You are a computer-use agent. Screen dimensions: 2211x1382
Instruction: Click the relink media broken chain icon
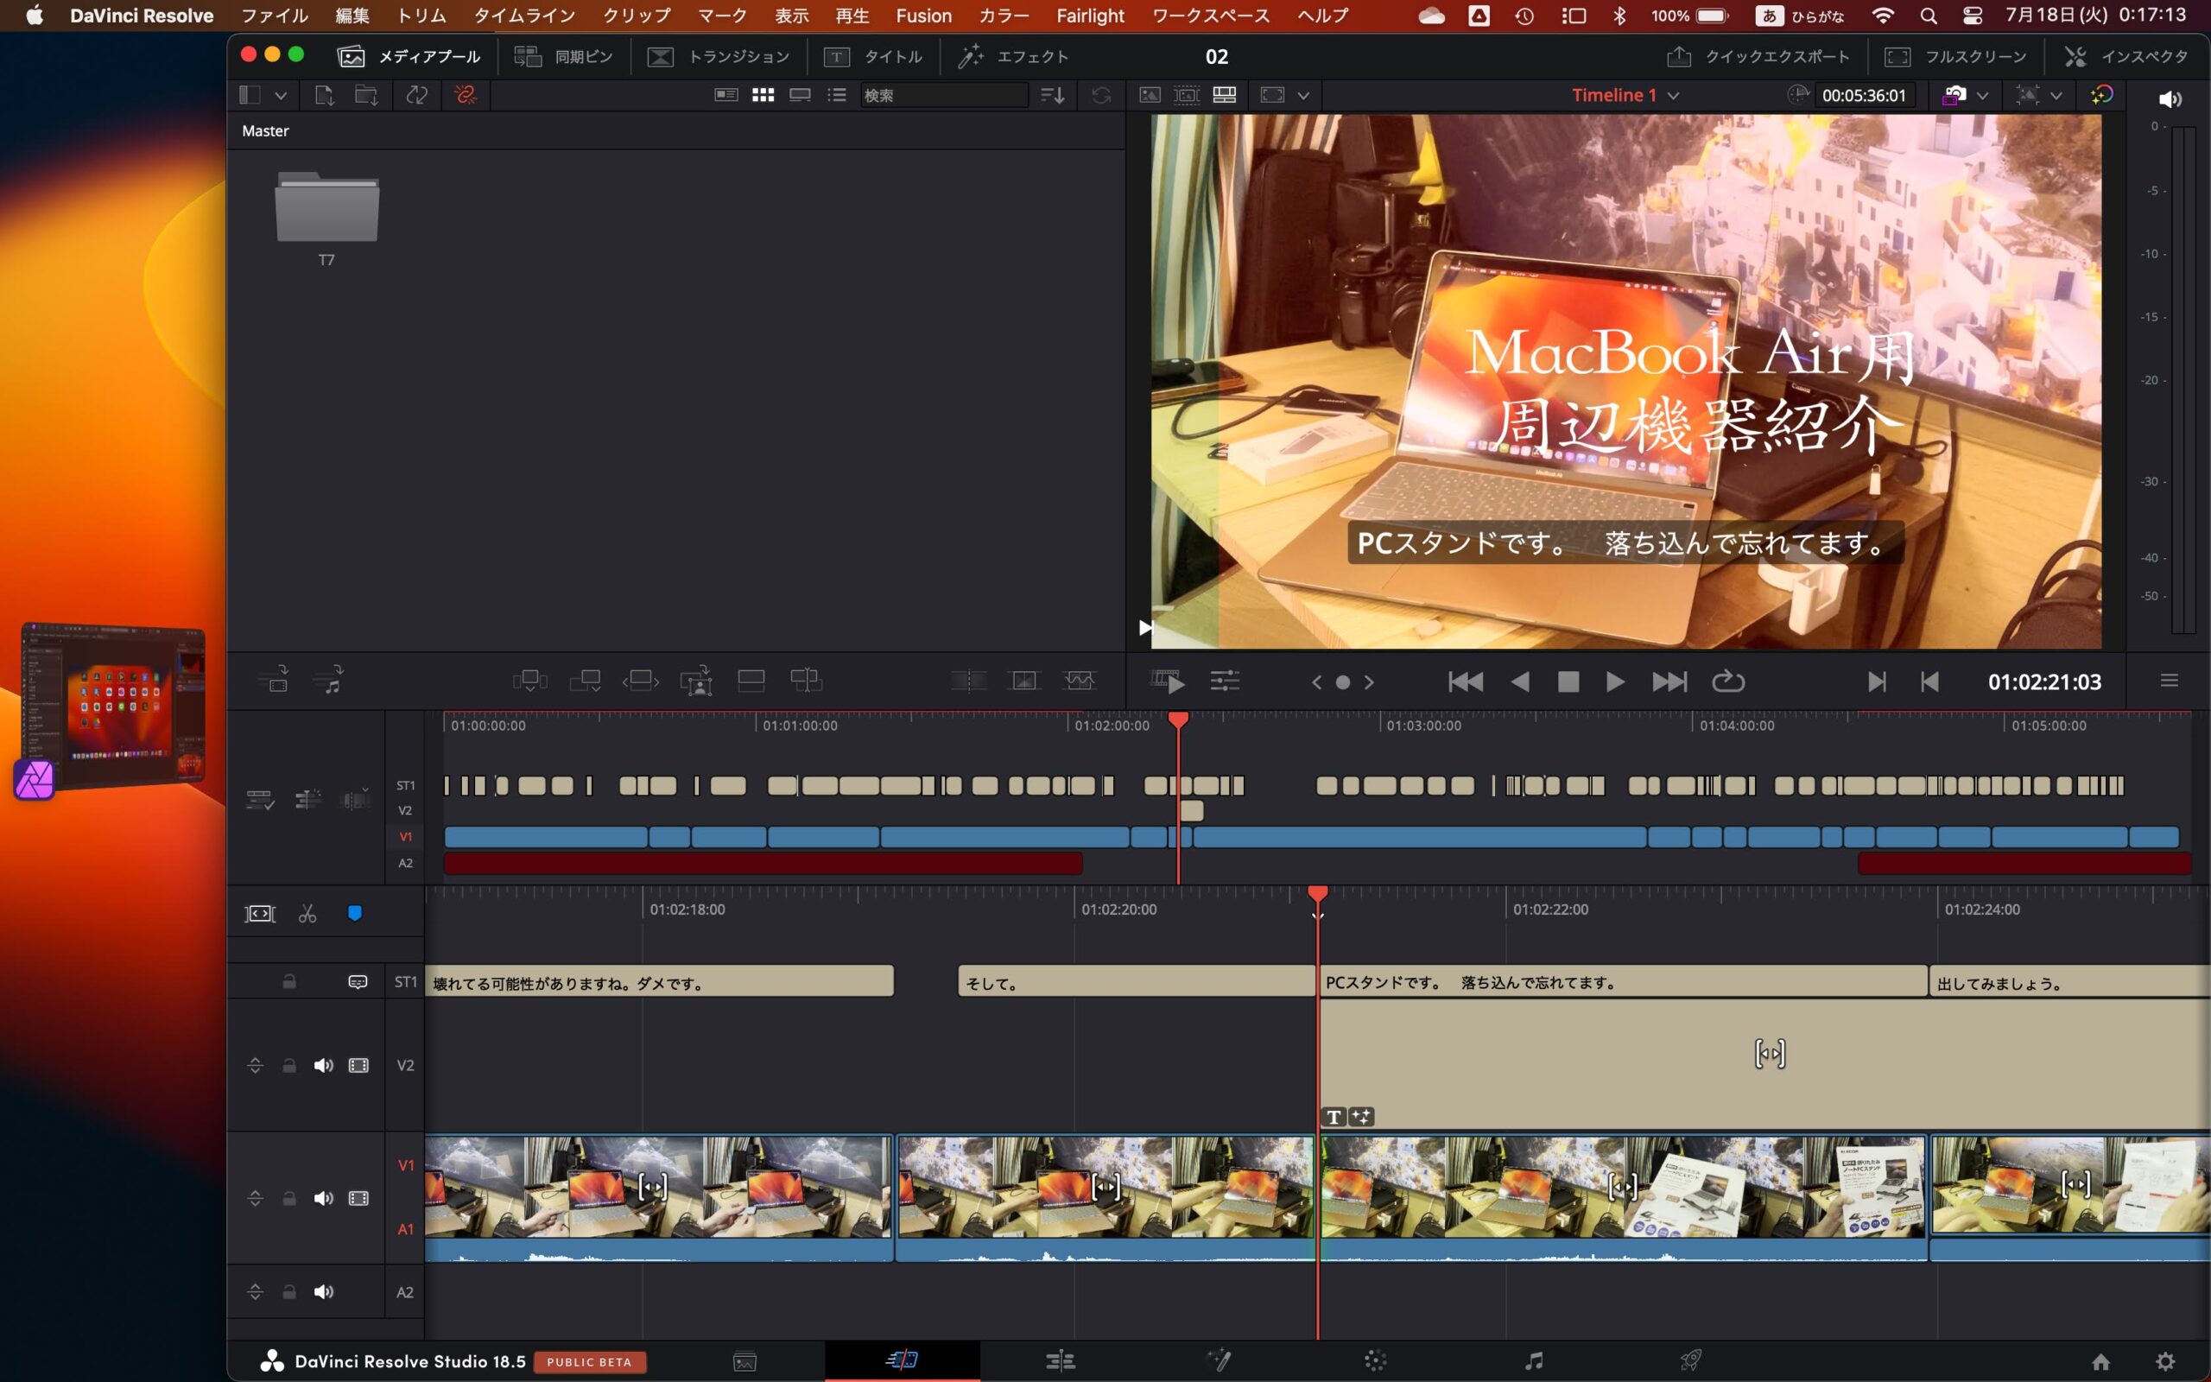click(465, 95)
